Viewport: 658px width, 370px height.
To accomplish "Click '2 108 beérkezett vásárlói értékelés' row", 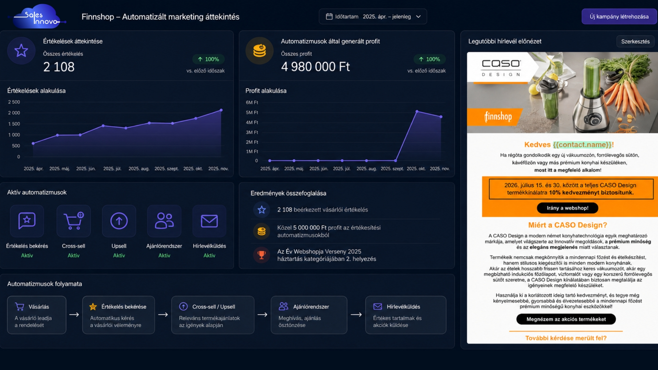I will tap(346, 210).
